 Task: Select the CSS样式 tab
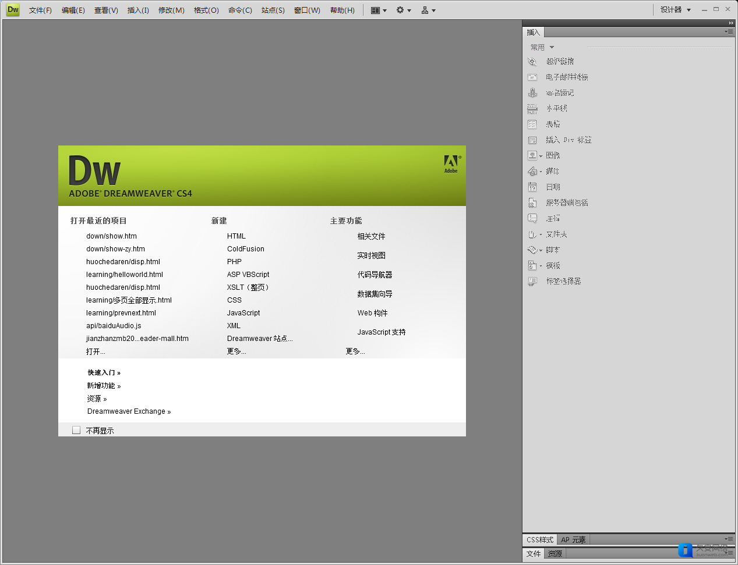pos(540,540)
